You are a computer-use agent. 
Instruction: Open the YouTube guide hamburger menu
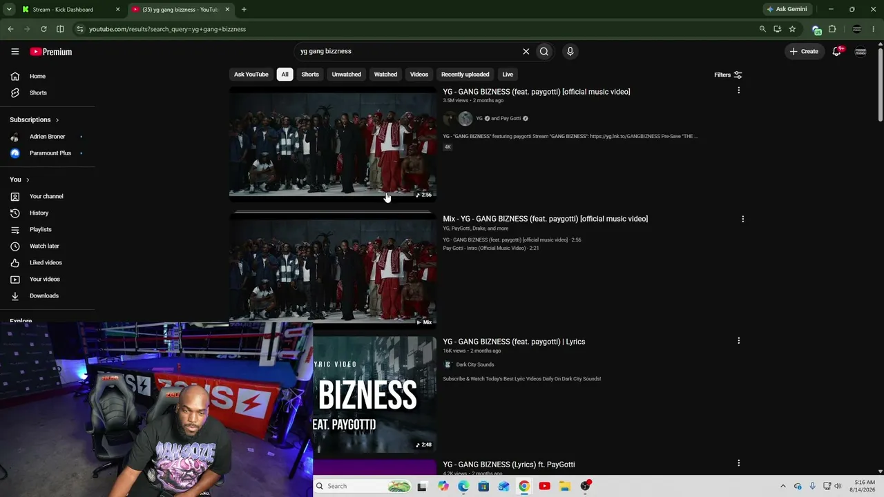[x=15, y=52]
